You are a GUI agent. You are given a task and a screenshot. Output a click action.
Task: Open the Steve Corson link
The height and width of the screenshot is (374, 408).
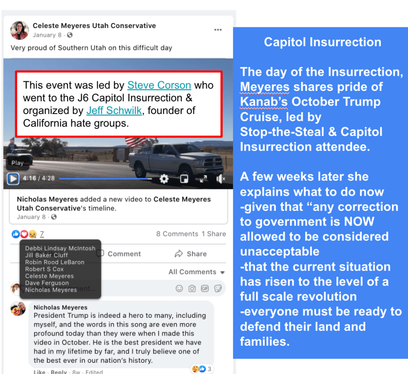pos(159,85)
